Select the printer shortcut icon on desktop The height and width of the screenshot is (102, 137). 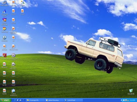(x=13, y=64)
